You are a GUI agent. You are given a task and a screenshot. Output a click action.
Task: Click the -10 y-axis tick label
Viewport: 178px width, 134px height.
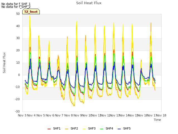pos(17,87)
